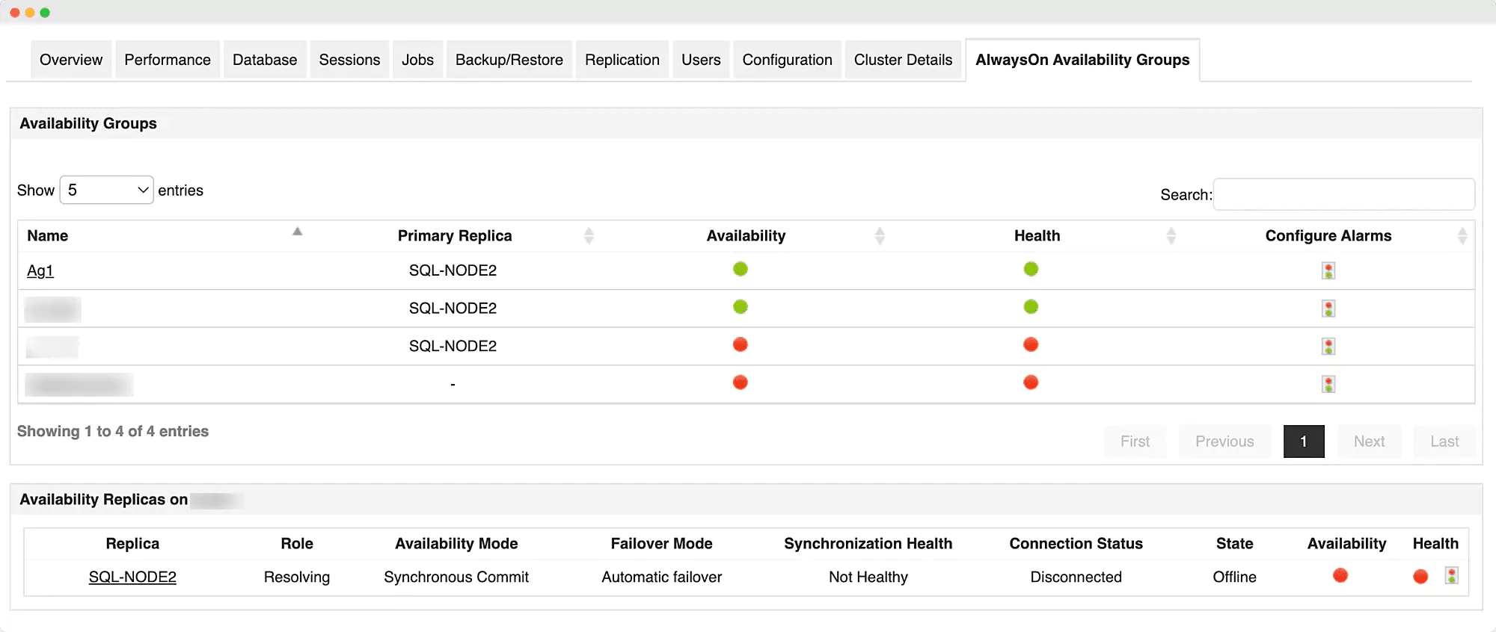Click the Next pagination button

(1369, 442)
